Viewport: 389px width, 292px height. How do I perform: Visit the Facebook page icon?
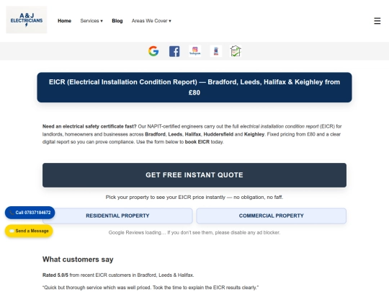pyautogui.click(x=174, y=51)
